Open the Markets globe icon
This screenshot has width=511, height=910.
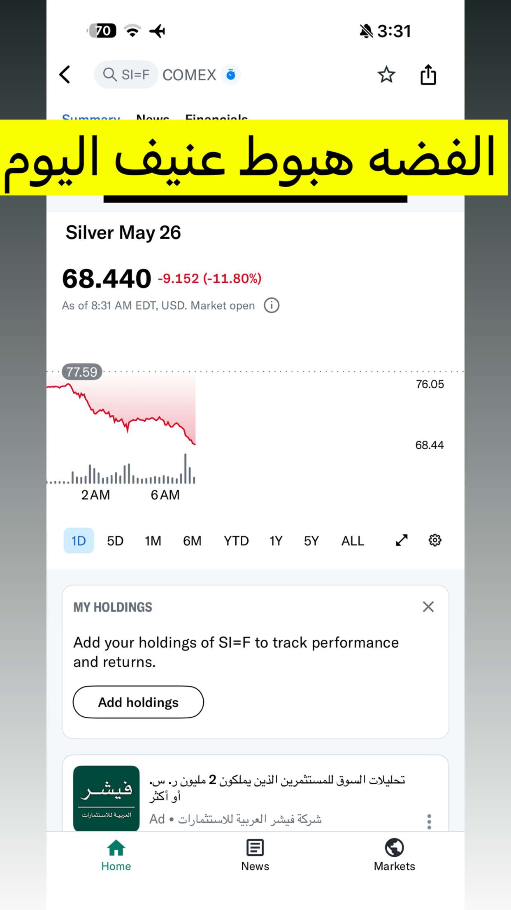point(394,848)
